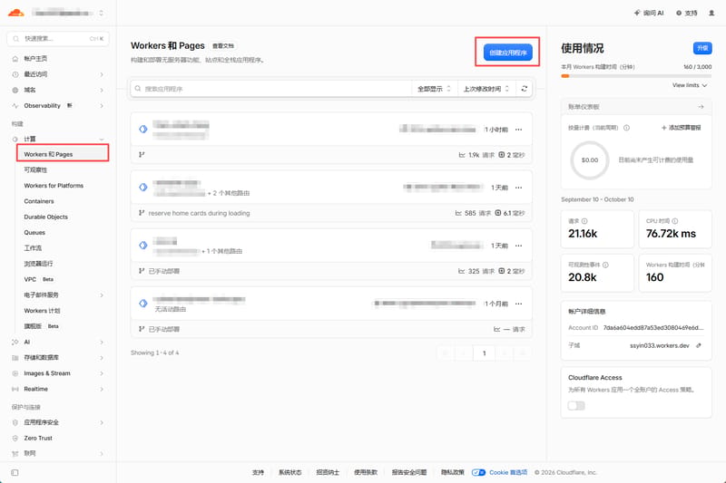Click the AI sparkle icon in sidebar
Image resolution: width=726 pixels, height=483 pixels.
(15, 342)
